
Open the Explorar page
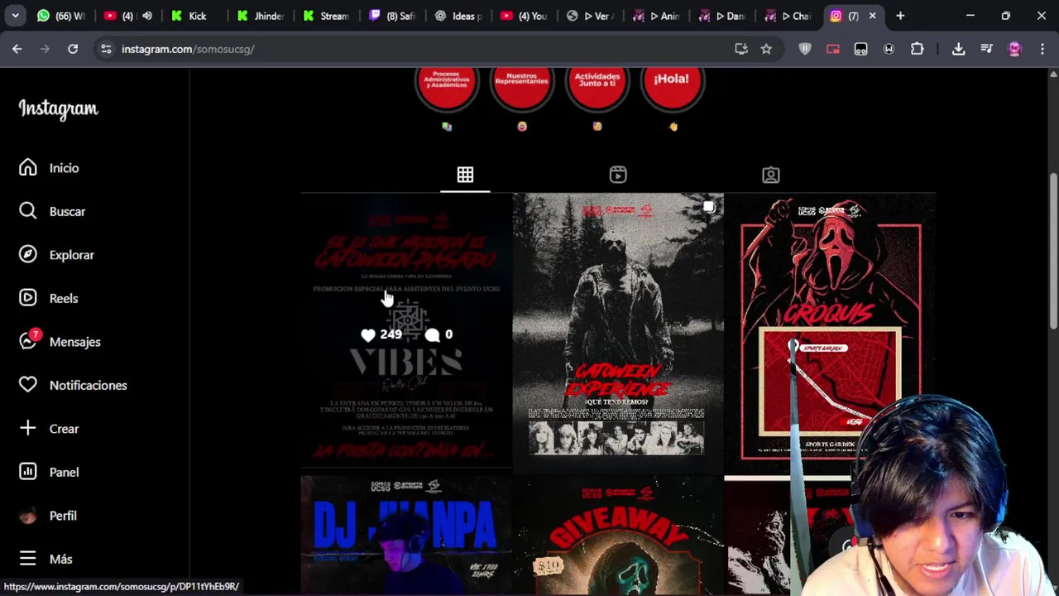coord(56,255)
